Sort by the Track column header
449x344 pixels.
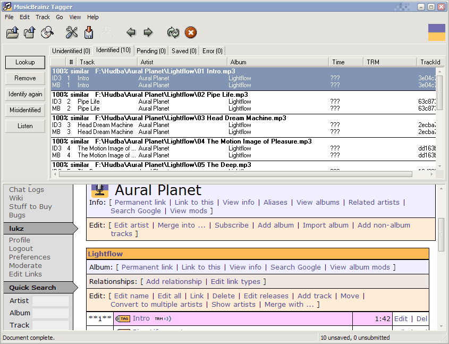click(107, 62)
